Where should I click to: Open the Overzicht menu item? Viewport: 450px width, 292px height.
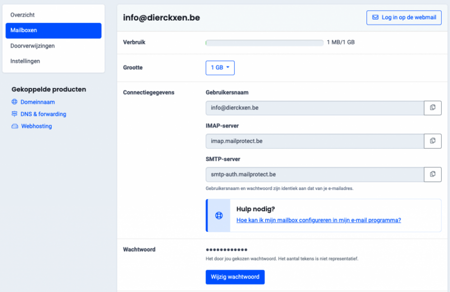[53, 15]
